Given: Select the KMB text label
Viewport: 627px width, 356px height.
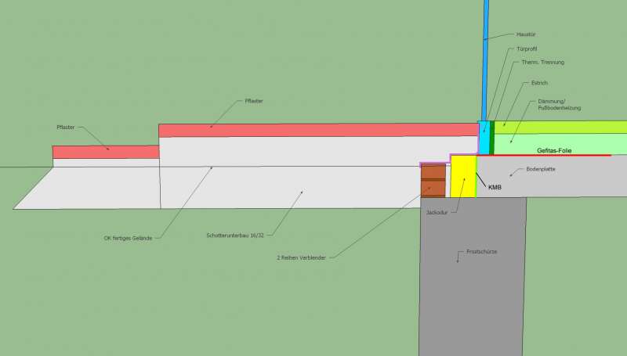Looking at the screenshot, I should click(495, 188).
